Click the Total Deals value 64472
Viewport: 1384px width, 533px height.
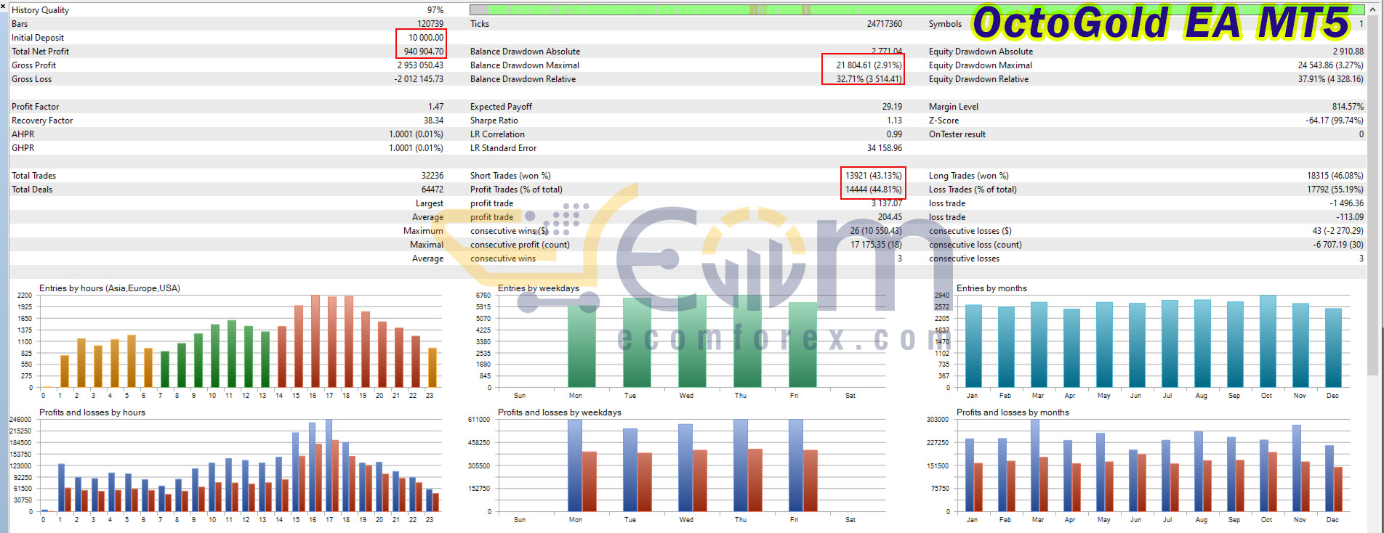(x=432, y=190)
